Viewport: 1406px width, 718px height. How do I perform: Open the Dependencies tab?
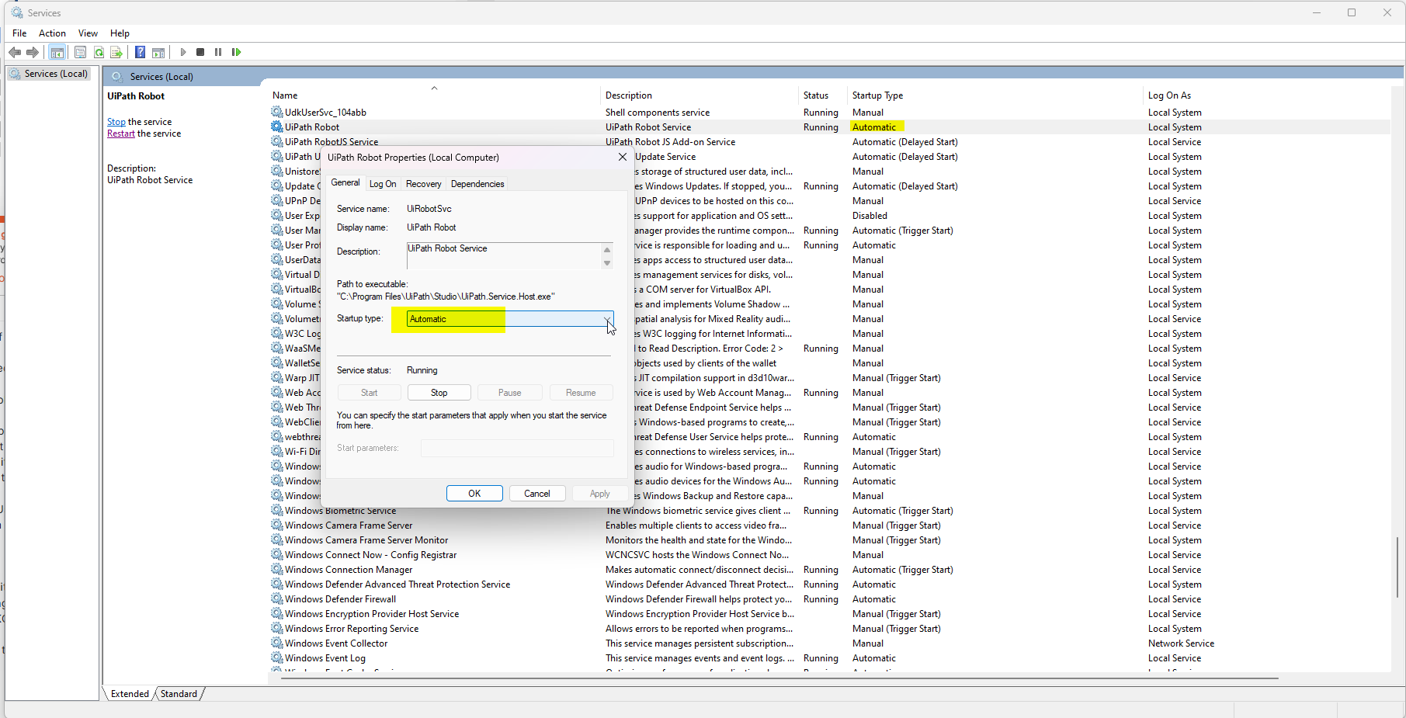477,184
